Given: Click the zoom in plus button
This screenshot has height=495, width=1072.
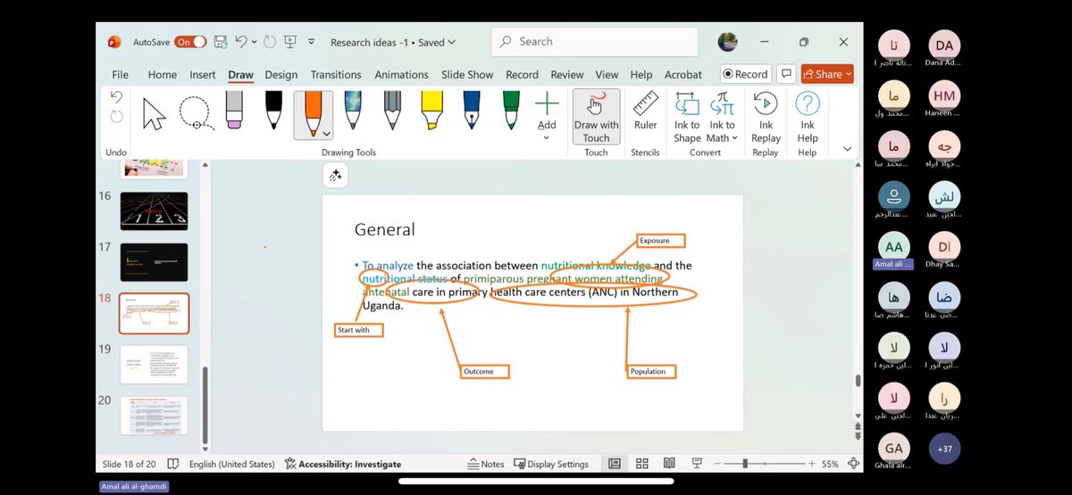Looking at the screenshot, I should point(811,464).
